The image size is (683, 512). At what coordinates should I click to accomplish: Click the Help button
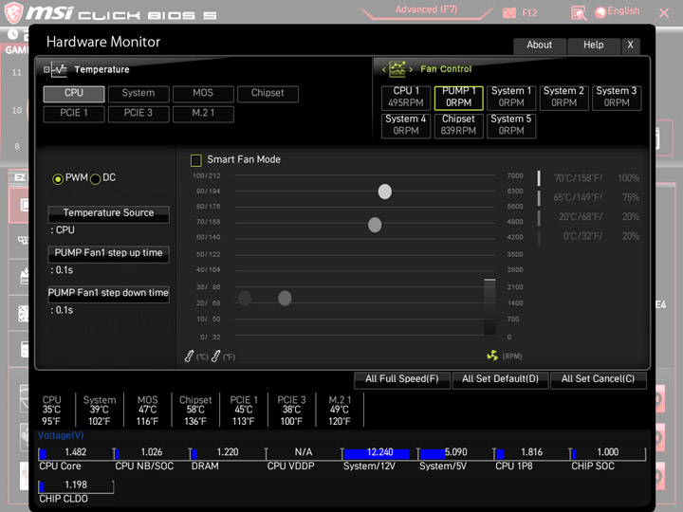coord(593,46)
